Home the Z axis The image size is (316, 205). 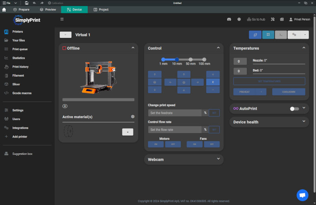pos(155,82)
